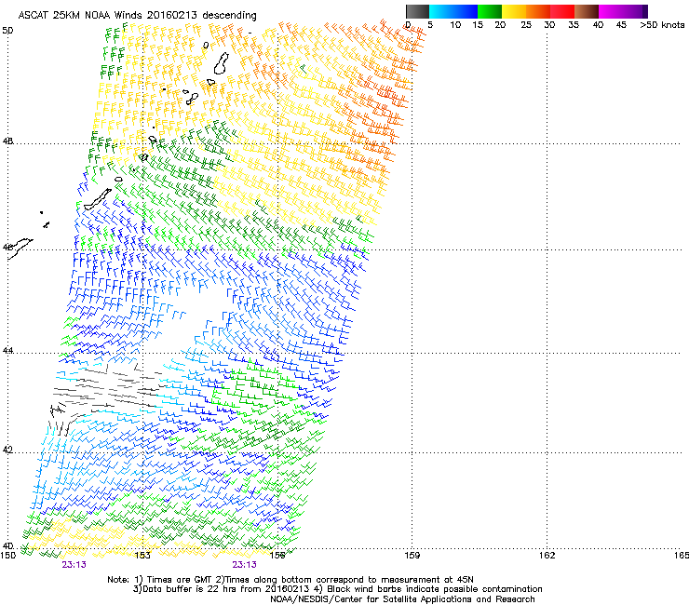Click the latitude label '40'
The image size is (689, 605).
click(7, 545)
